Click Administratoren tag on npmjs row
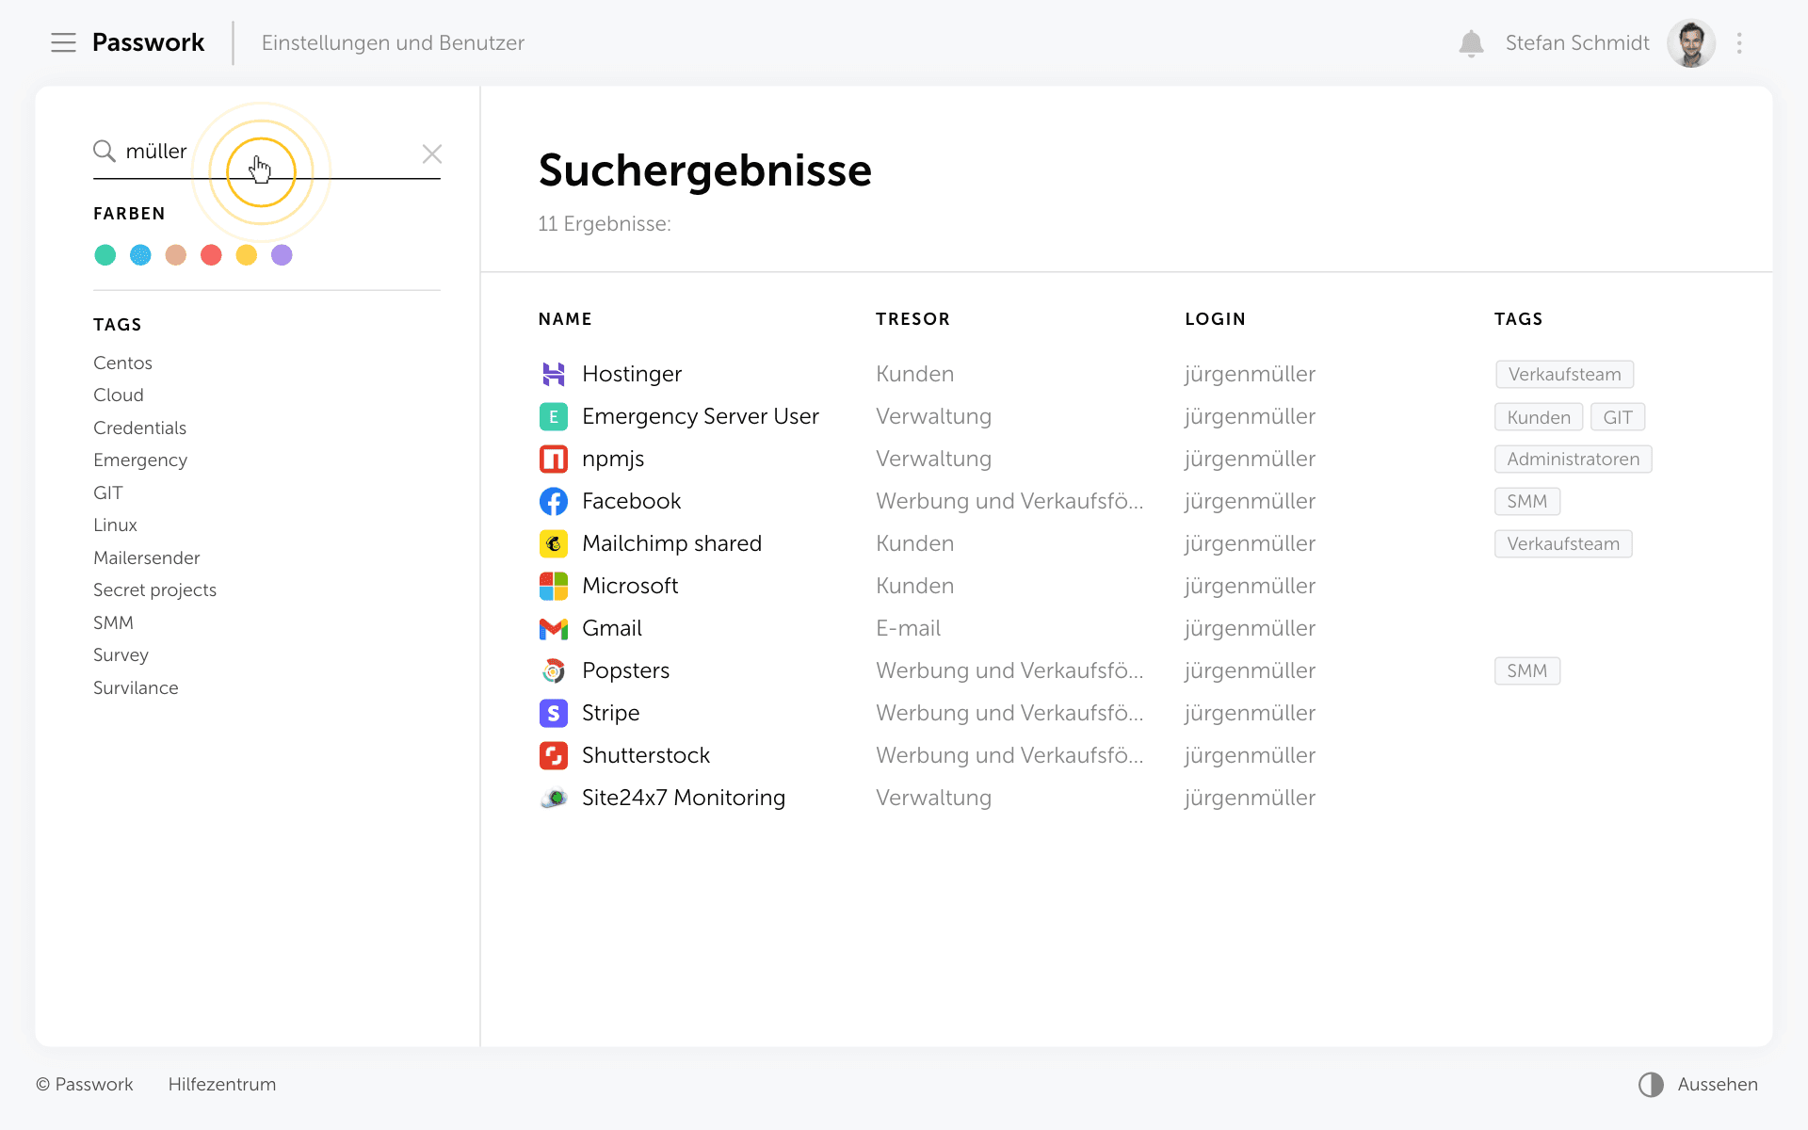 pyautogui.click(x=1573, y=459)
